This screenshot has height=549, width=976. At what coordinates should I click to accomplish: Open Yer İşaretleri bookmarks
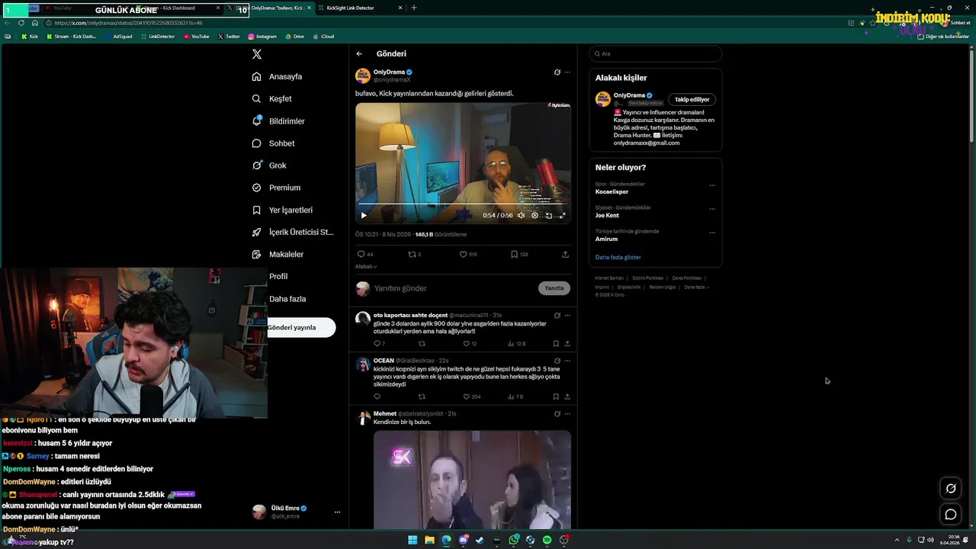[282, 210]
